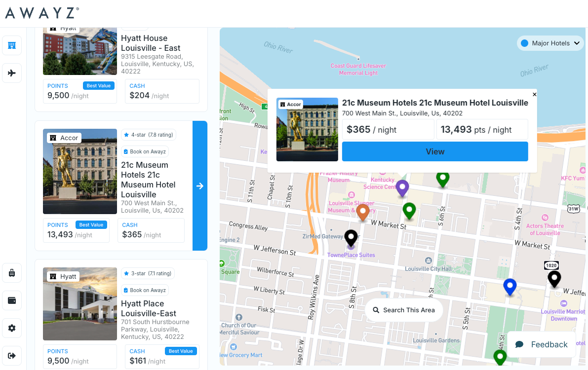The height and width of the screenshot is (370, 588).
Task: Expand the Major Hotels dropdown
Action: 550,43
